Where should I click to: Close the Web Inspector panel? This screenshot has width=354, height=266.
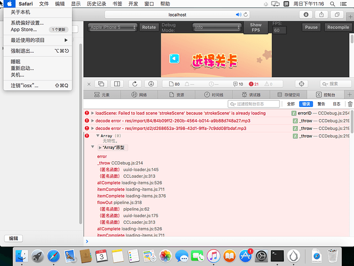click(89, 84)
